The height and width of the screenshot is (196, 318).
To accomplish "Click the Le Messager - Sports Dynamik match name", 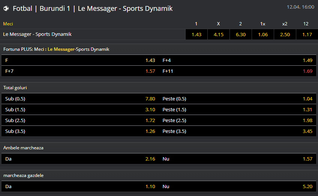I will tap(37, 34).
